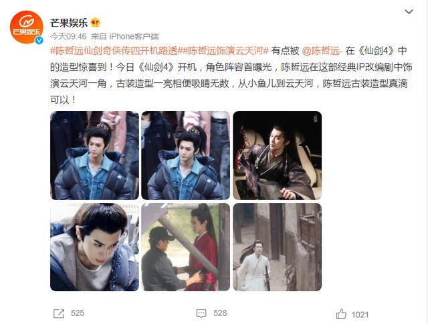Open the 芒果娱乐 username link
Screen dimensions: 428x324
[x=69, y=23]
